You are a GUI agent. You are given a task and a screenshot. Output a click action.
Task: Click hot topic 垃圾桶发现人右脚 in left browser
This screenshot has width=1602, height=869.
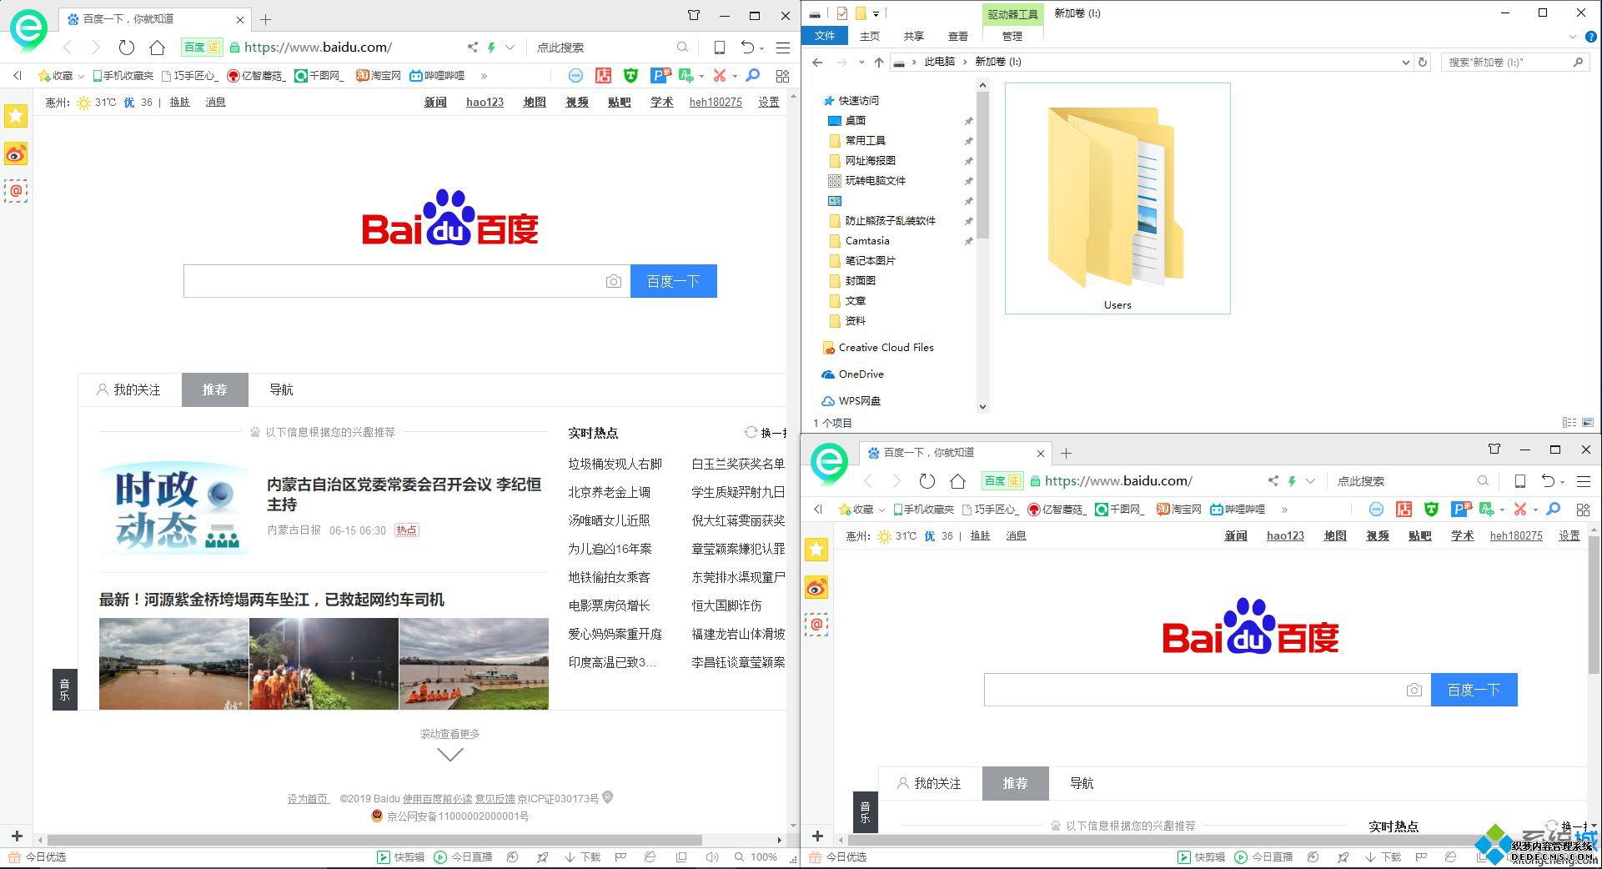(615, 464)
